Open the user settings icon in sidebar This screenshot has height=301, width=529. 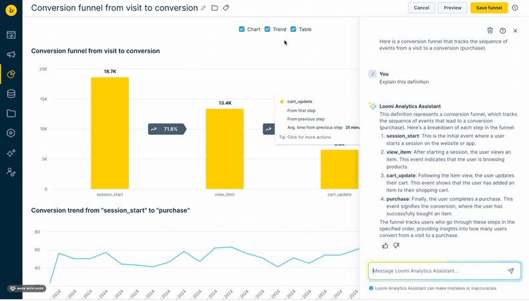coord(11,172)
